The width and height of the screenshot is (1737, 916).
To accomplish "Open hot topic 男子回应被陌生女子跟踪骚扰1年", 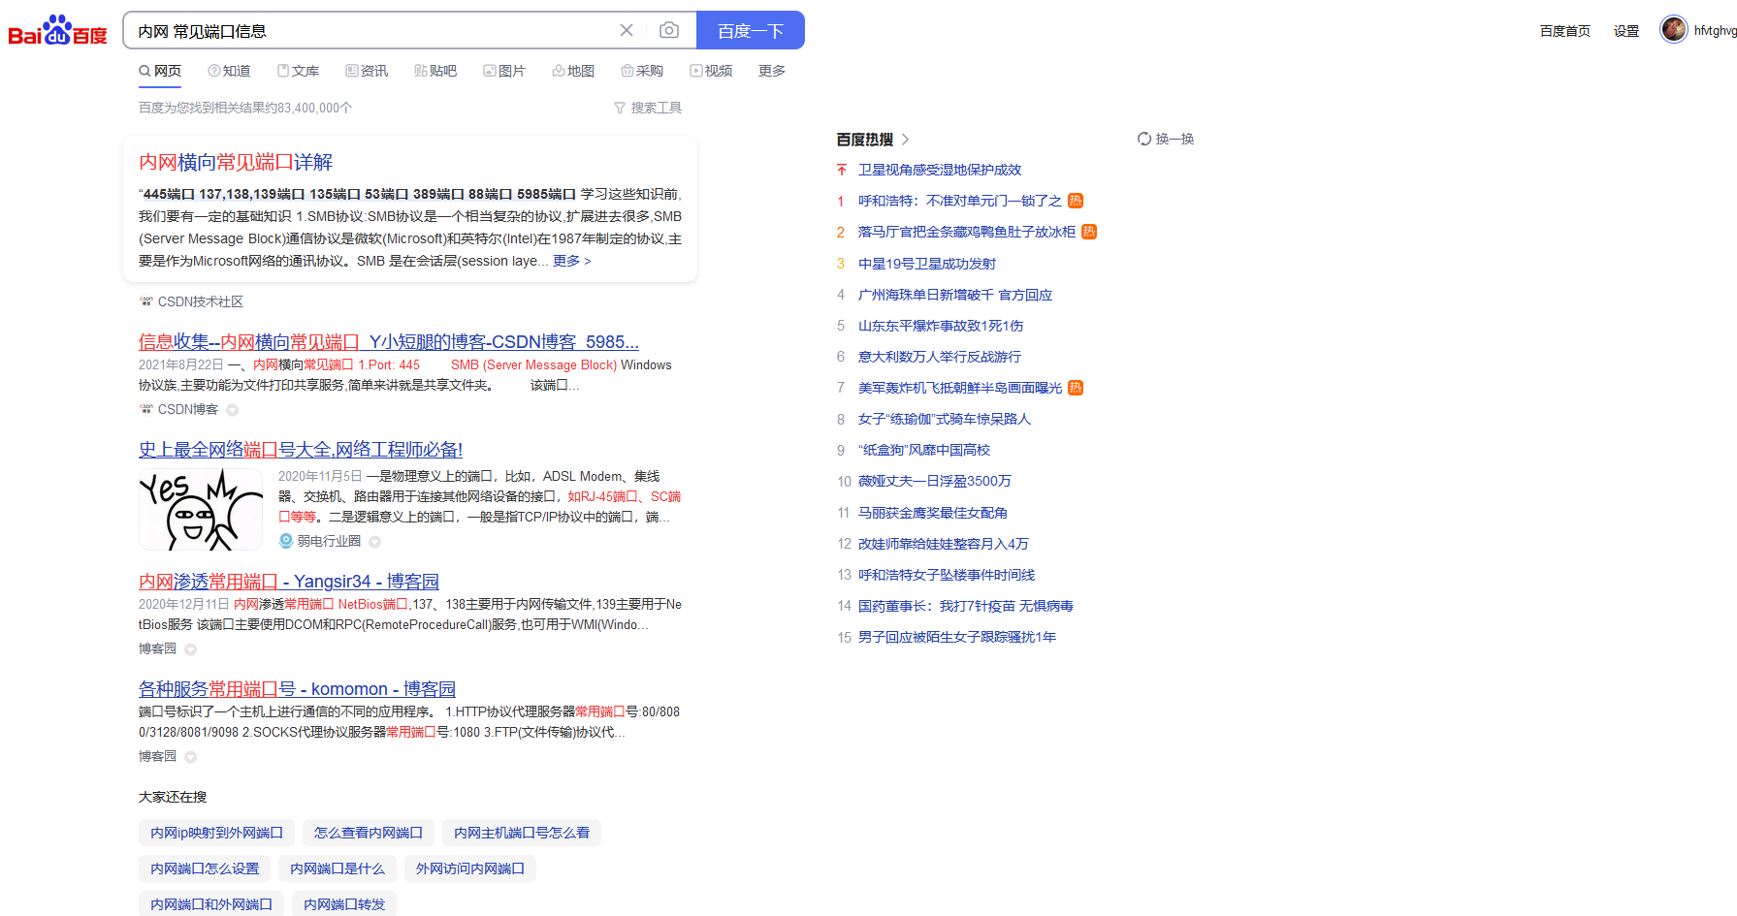I will tap(957, 637).
